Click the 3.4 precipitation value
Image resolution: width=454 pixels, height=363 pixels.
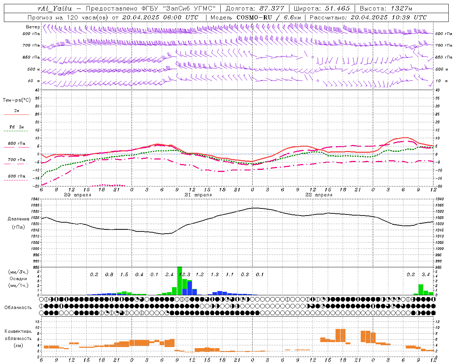click(x=426, y=275)
